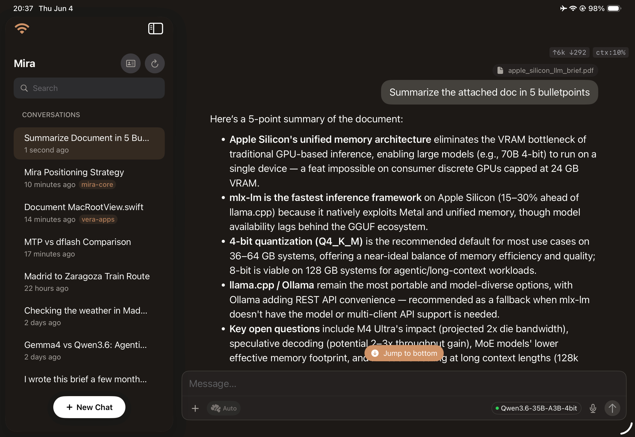
Task: Open MTP vs dflash Comparison conversation
Action: tap(89, 248)
